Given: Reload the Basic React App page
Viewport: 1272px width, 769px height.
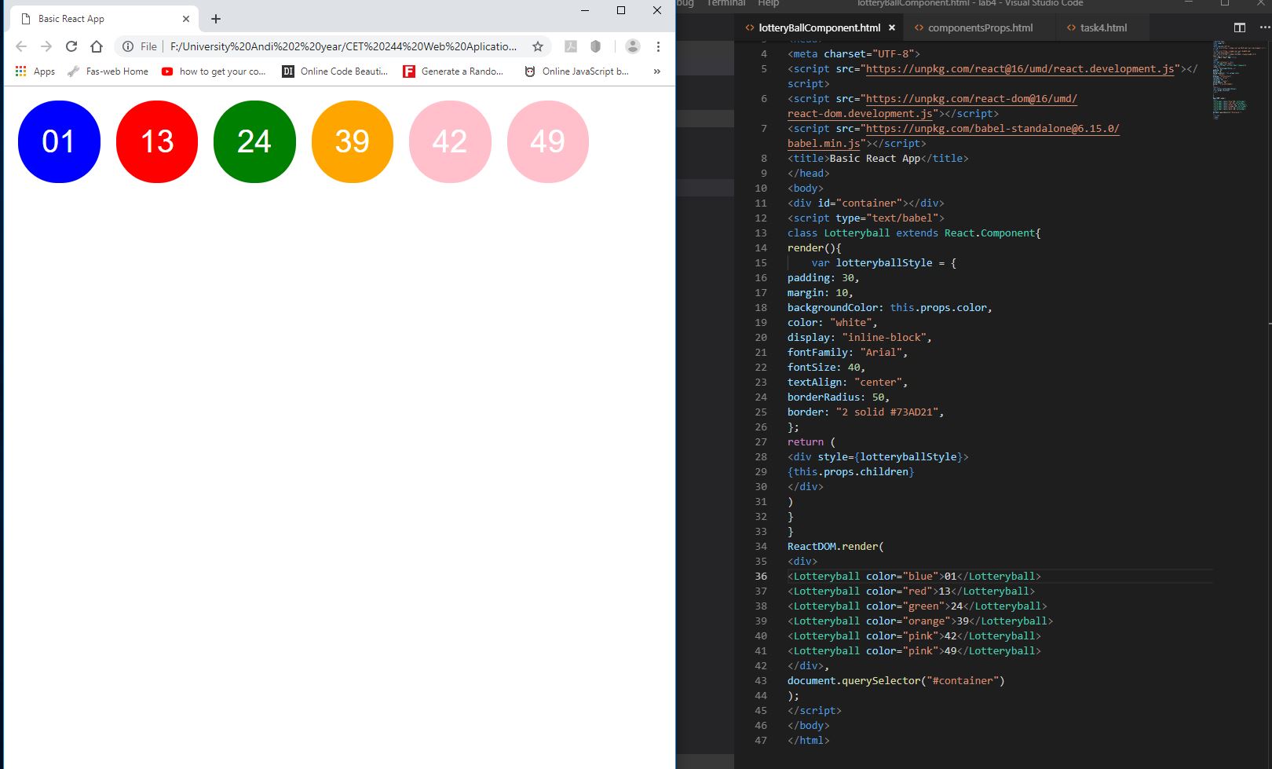Looking at the screenshot, I should coord(71,46).
